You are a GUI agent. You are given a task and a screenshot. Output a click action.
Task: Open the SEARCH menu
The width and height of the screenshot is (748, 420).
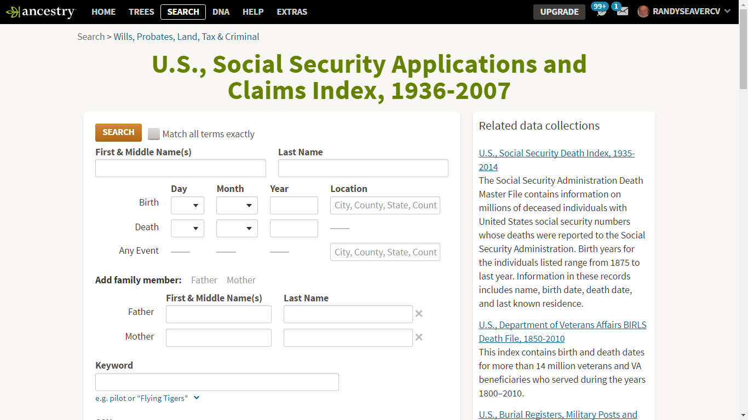(x=183, y=11)
